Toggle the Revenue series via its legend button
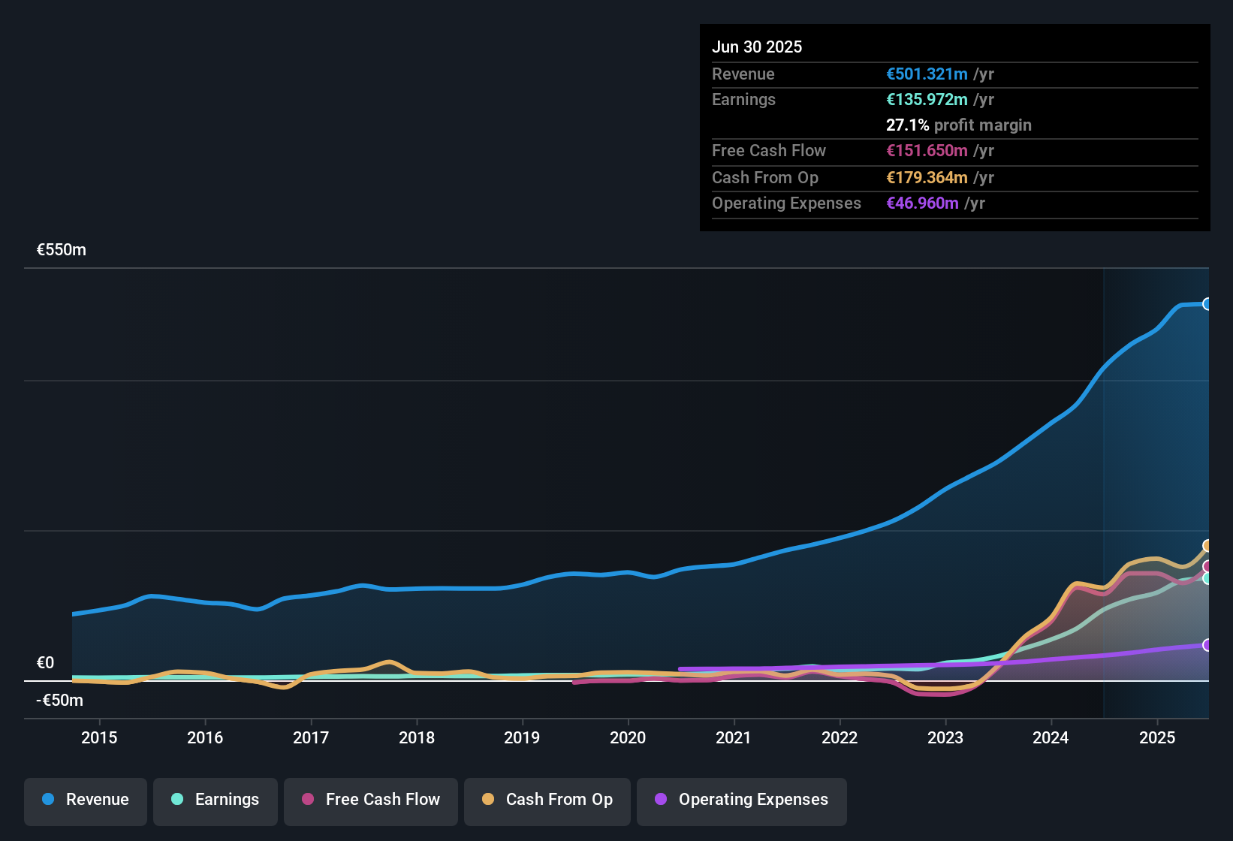 tap(85, 800)
